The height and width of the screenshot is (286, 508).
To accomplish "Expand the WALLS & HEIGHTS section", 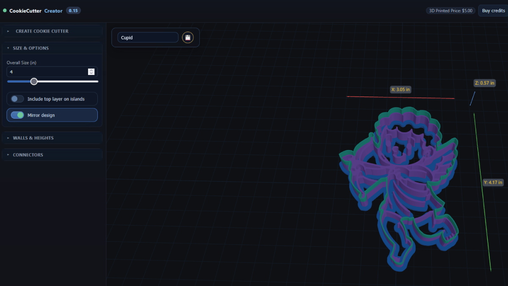I will [32, 138].
